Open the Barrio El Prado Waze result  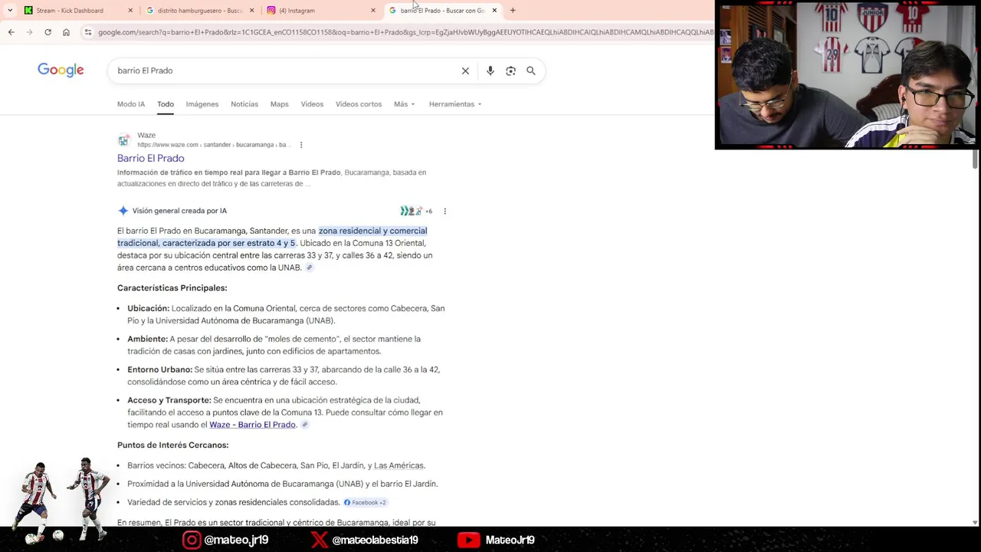(151, 158)
